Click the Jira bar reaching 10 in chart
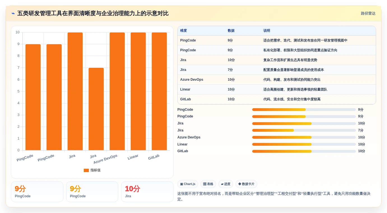 75,91
